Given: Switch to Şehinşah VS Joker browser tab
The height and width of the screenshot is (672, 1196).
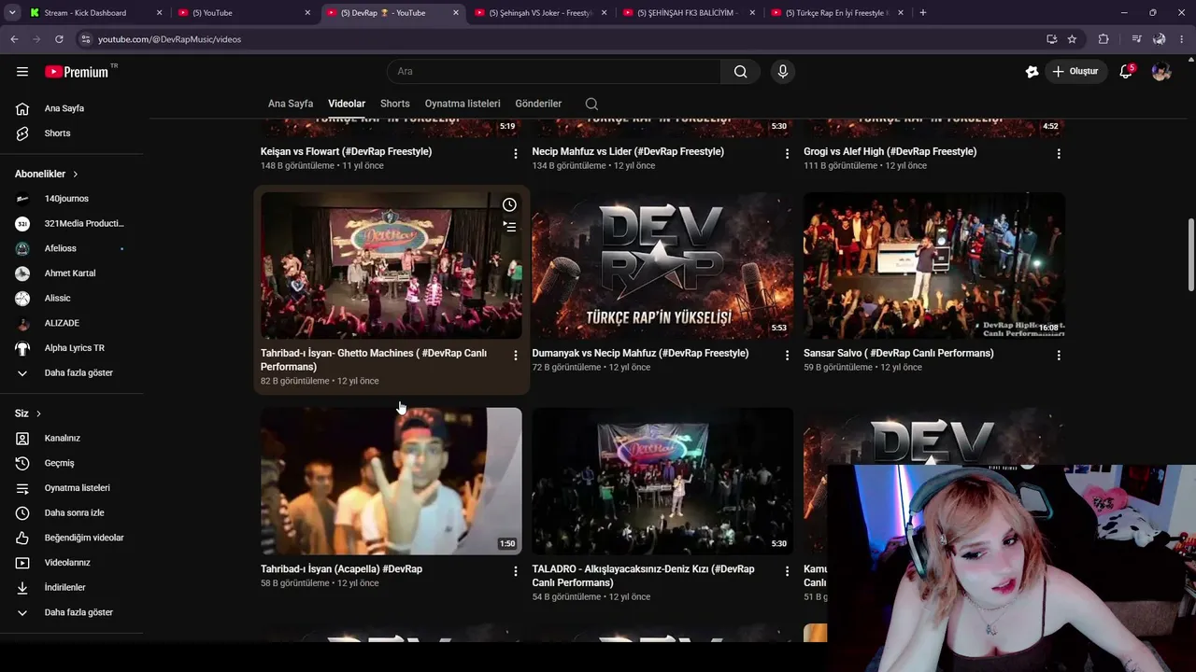Looking at the screenshot, I should coord(542,13).
